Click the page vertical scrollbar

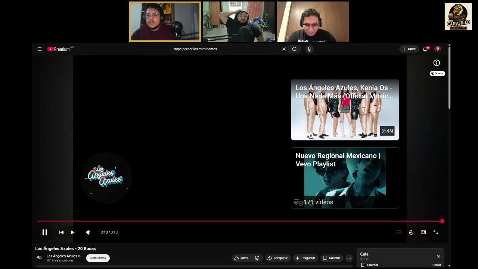pos(449,78)
